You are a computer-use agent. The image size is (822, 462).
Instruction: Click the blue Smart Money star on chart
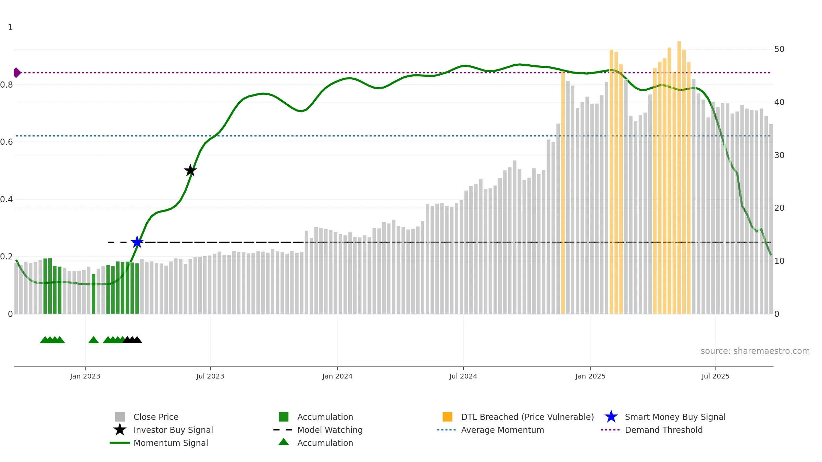click(x=137, y=242)
